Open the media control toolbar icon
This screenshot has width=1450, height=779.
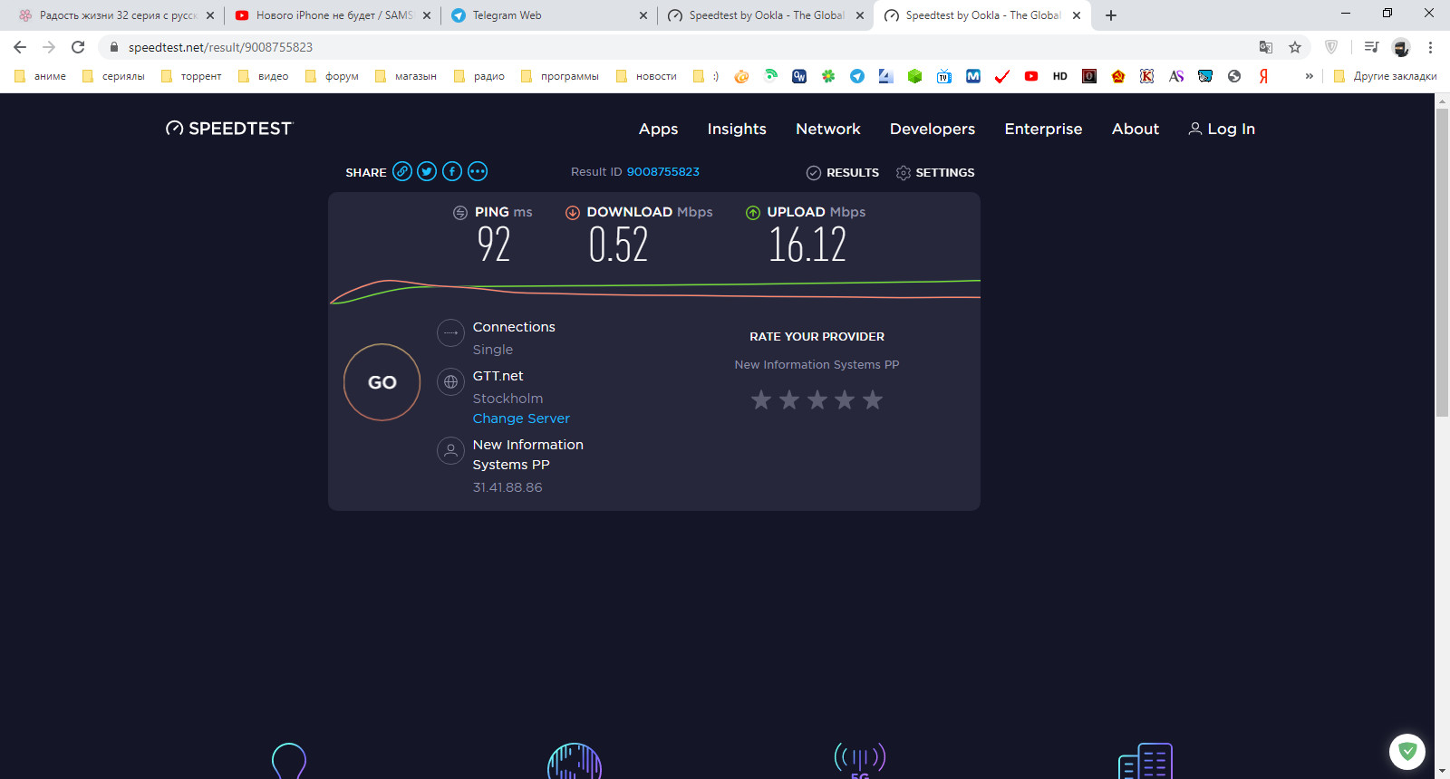tap(1371, 47)
